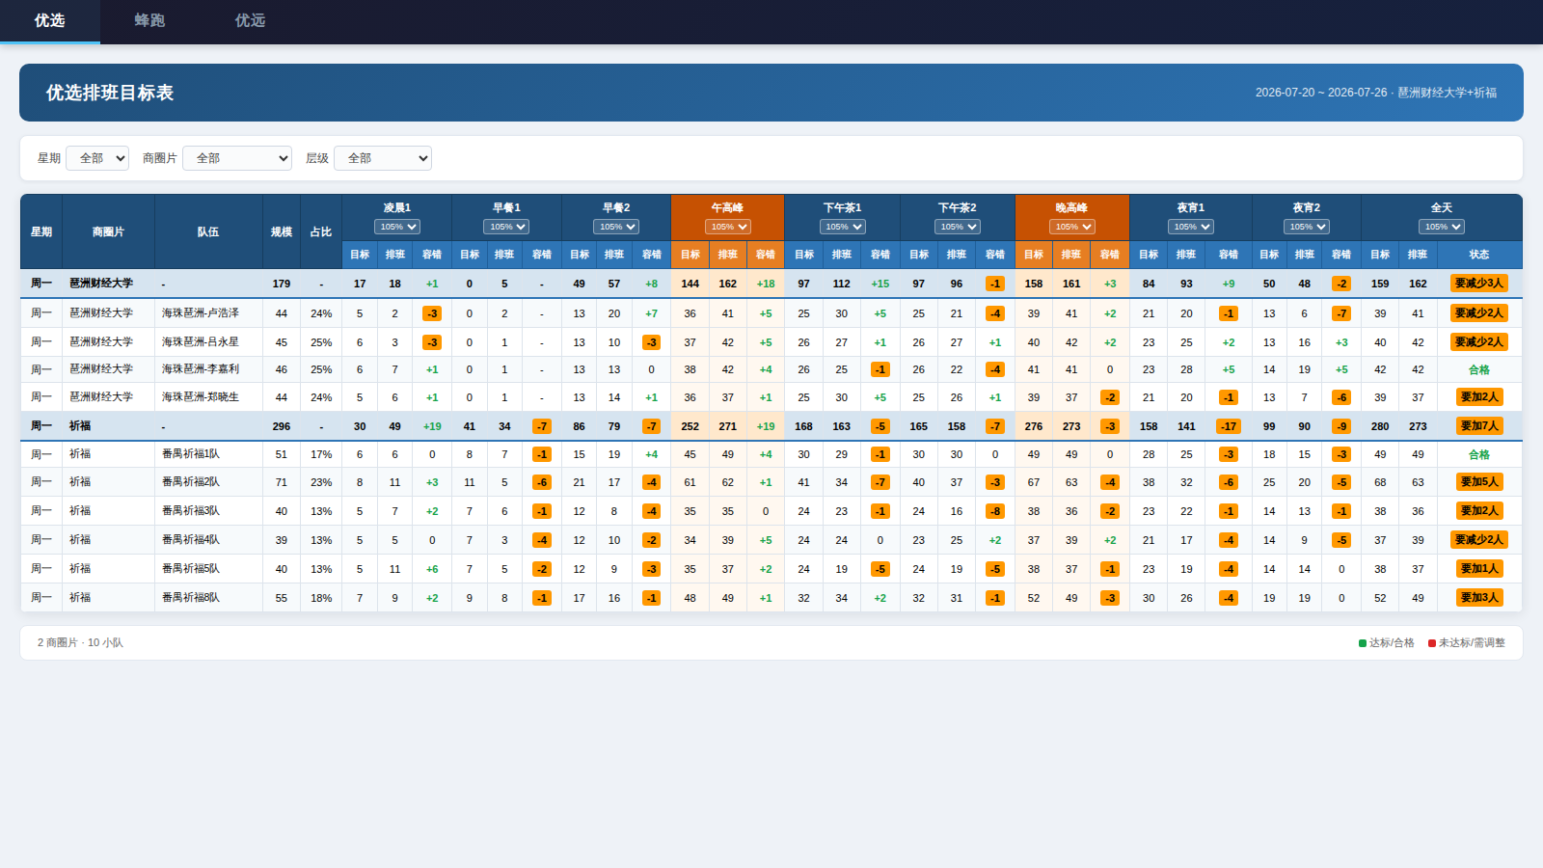The width and height of the screenshot is (1543, 868).
Task: Click the 达标/合格 legend item
Action: pyautogui.click(x=1387, y=643)
